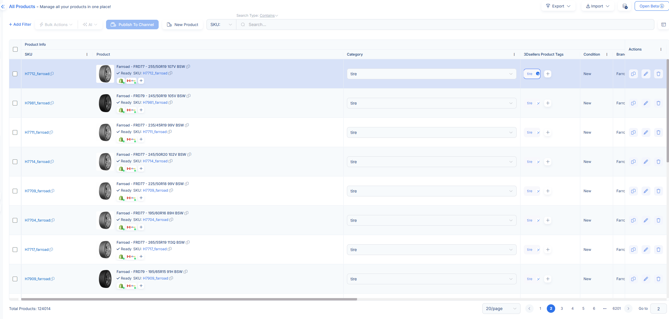
Task: Change the Search Type from Contains
Action: 268,15
